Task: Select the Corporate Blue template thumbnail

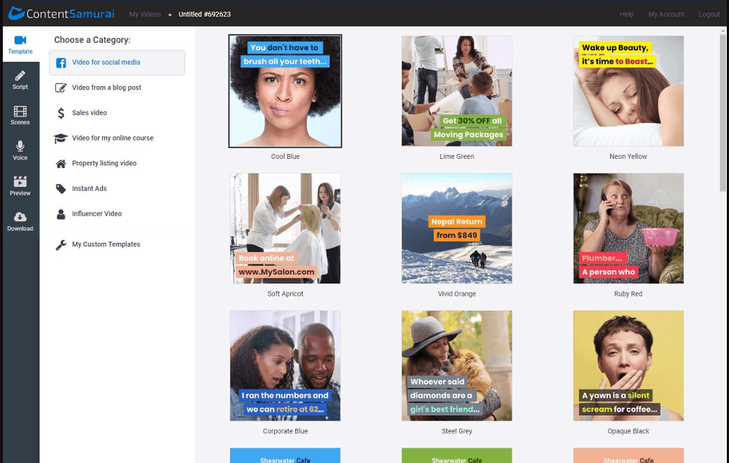Action: tap(285, 366)
